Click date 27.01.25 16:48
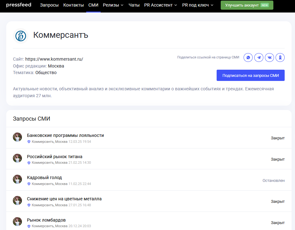The height and width of the screenshot is (230, 295). point(80,205)
